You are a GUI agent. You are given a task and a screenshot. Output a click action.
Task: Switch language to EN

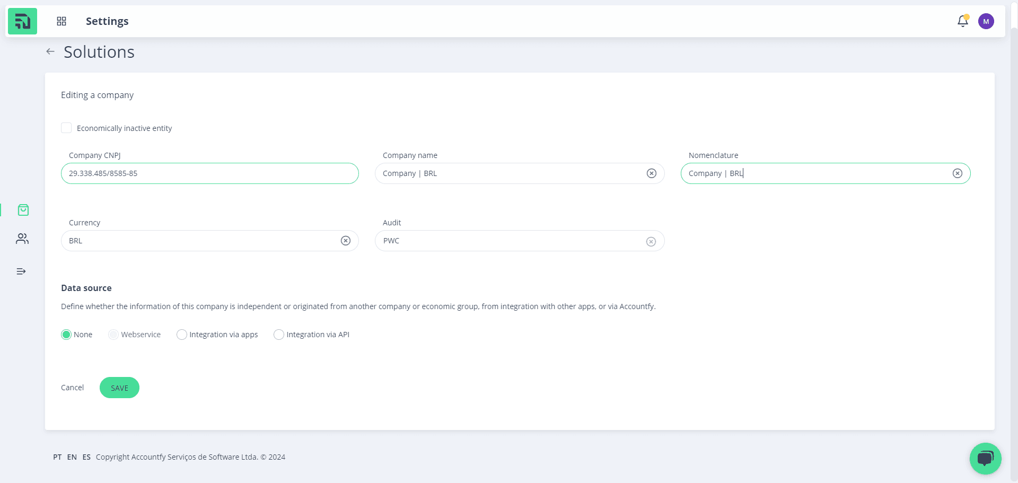coord(72,457)
